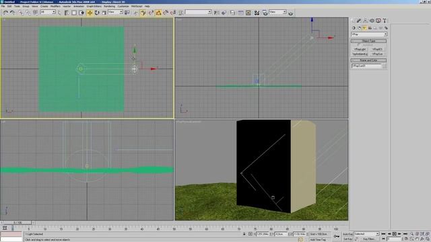The image size is (431, 242).
Task: Collapse the Object Type rollout
Action: (368, 41)
